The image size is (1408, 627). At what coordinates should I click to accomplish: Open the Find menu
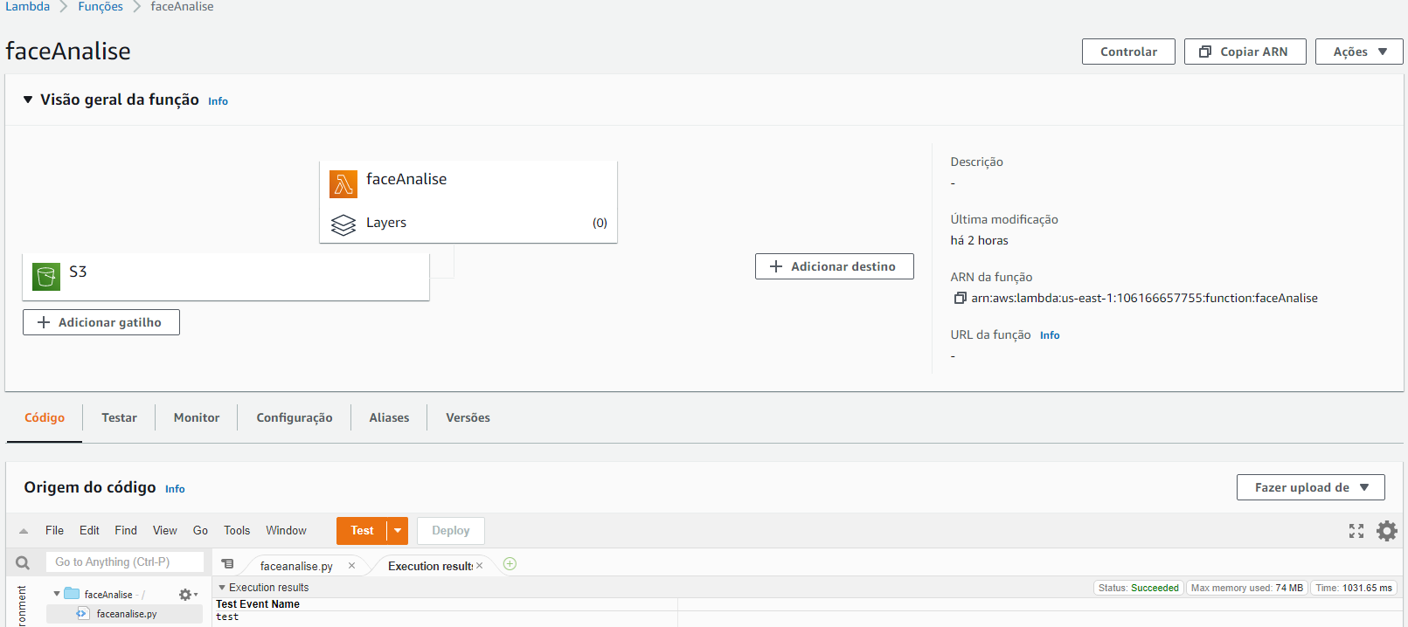tap(126, 530)
